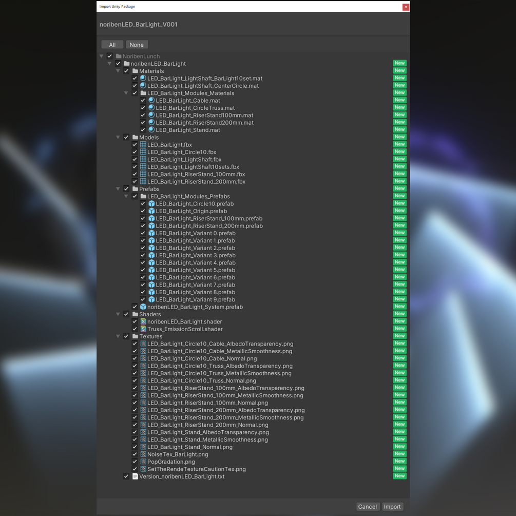
Task: Collapse the Textures folder
Action: [x=118, y=336]
